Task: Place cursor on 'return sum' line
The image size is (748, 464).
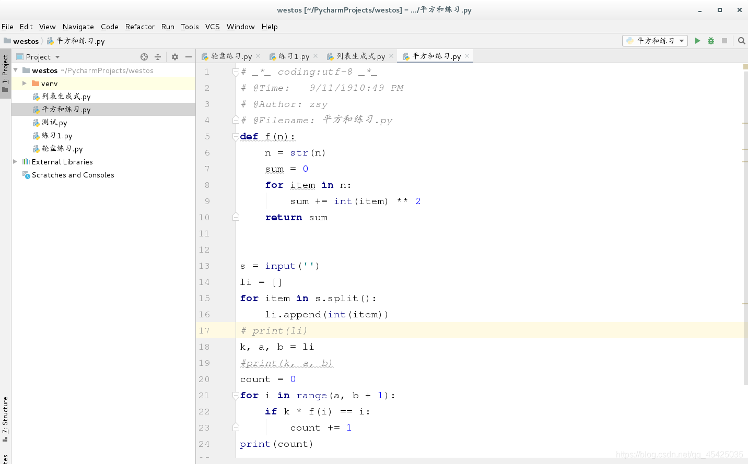Action: [x=296, y=218]
